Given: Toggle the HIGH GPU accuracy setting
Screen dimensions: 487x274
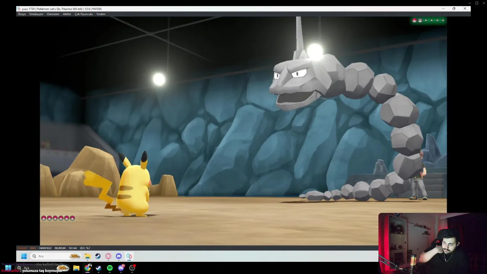Looking at the screenshot, I should (33, 248).
